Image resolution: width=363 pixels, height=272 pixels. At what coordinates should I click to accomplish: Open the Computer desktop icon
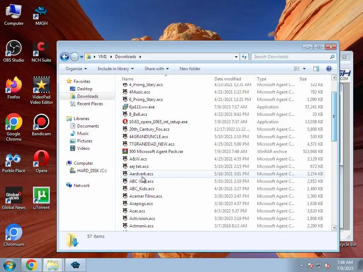pos(14,15)
